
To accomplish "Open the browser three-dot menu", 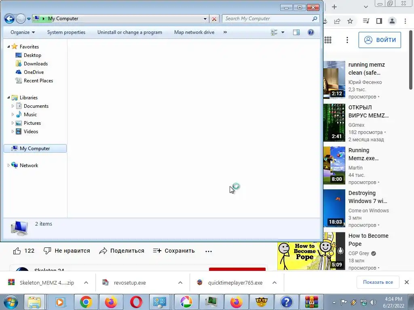I will (405, 21).
